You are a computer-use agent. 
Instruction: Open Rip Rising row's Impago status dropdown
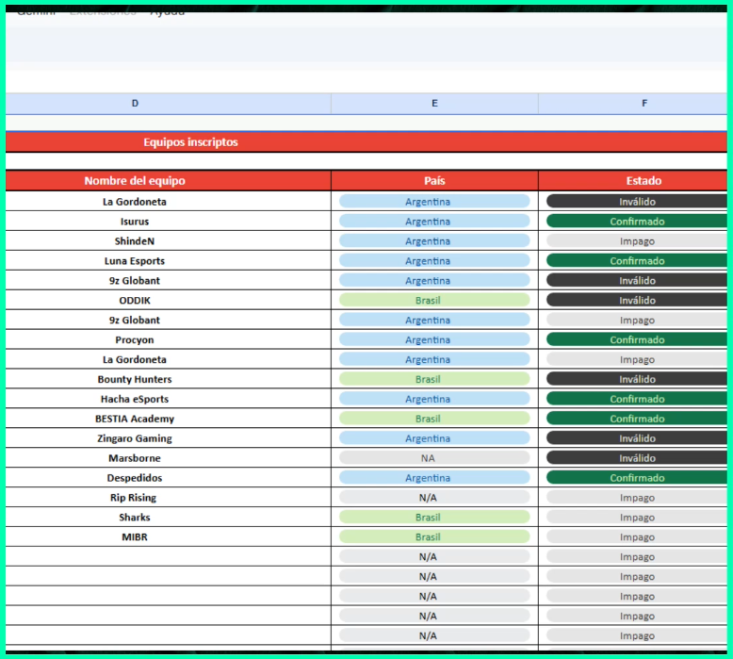click(x=637, y=497)
